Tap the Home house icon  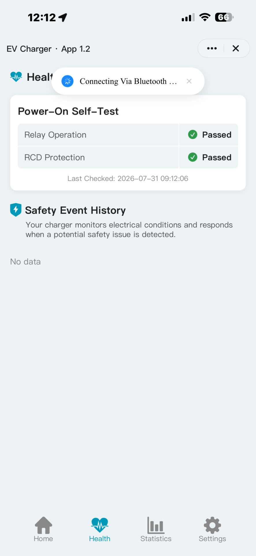[x=43, y=525]
